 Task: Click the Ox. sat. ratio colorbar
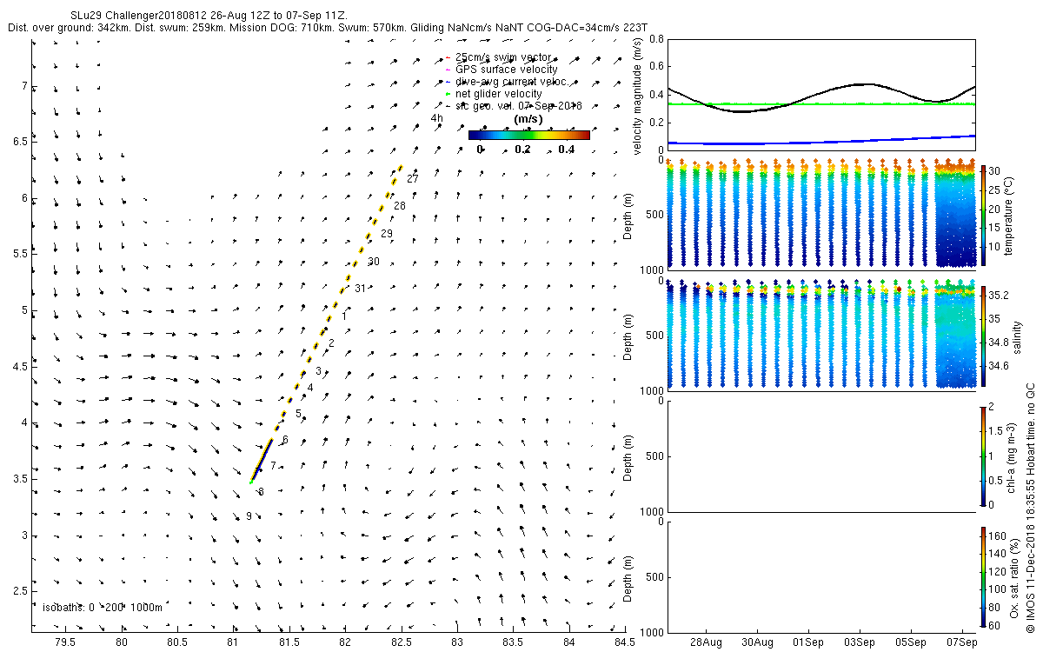983,575
